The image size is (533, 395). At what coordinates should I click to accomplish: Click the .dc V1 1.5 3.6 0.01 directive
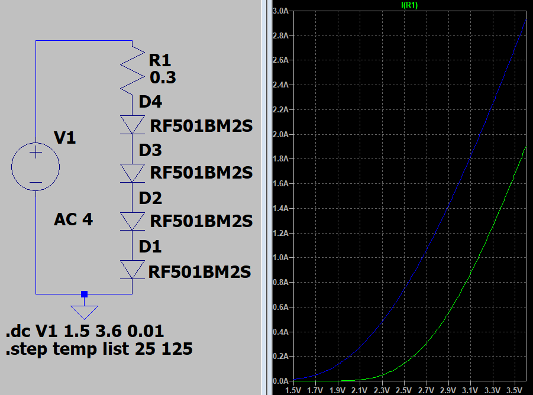(85, 331)
